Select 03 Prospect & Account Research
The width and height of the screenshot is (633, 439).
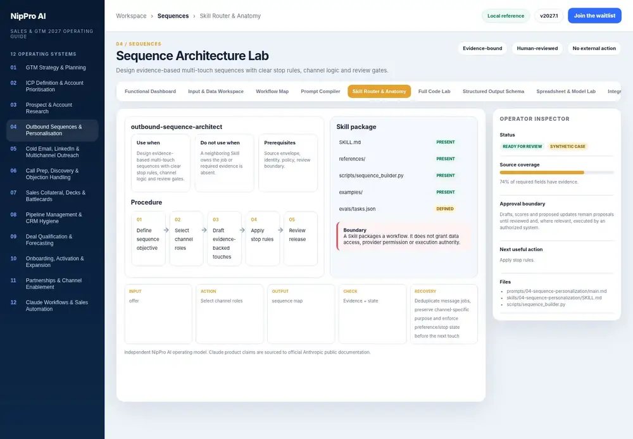[x=52, y=108]
